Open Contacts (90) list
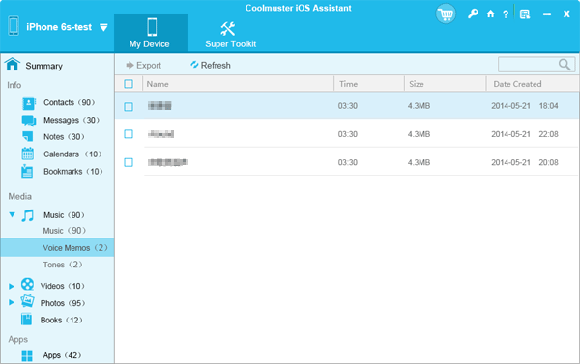 70,102
